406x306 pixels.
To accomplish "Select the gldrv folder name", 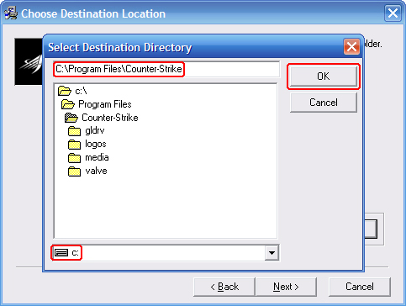I will coord(95,131).
